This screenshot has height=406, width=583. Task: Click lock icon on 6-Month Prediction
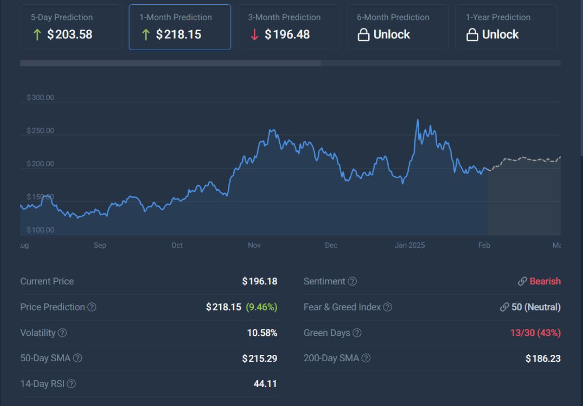tap(363, 35)
